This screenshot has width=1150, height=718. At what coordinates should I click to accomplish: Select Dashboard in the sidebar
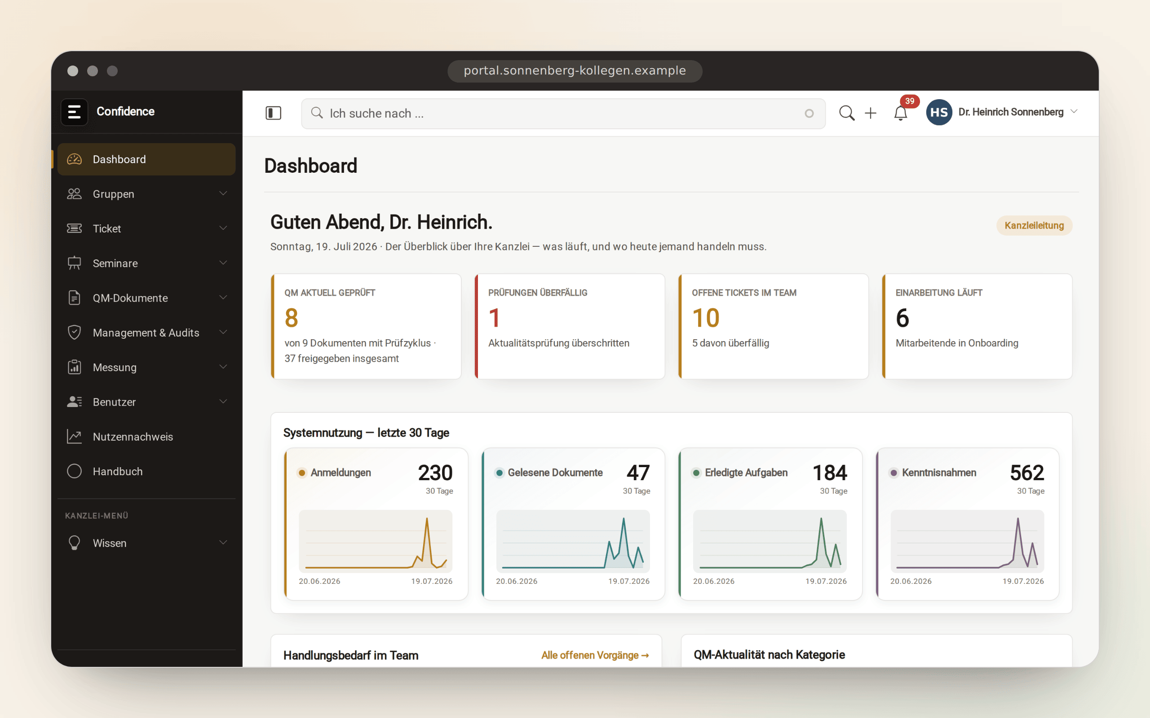(146, 159)
